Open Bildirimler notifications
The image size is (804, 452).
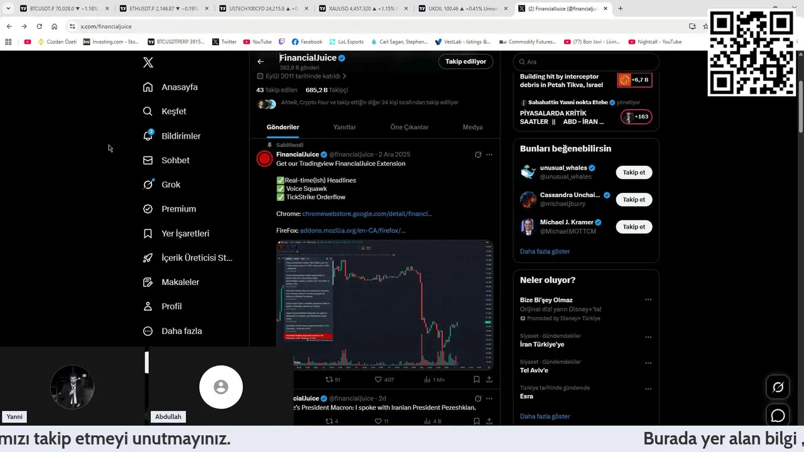click(171, 136)
